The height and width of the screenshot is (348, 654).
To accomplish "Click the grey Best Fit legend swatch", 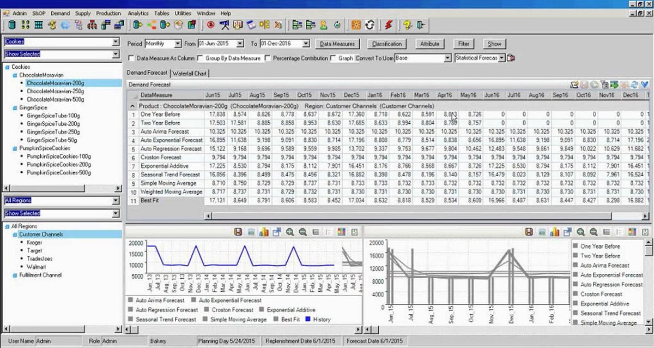I will 276,319.
